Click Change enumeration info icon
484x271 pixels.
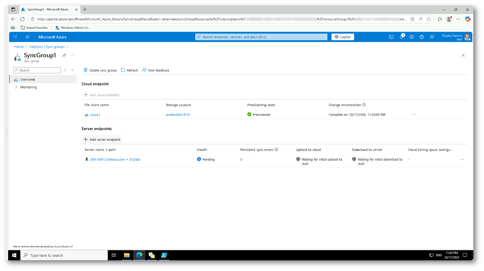pos(364,105)
